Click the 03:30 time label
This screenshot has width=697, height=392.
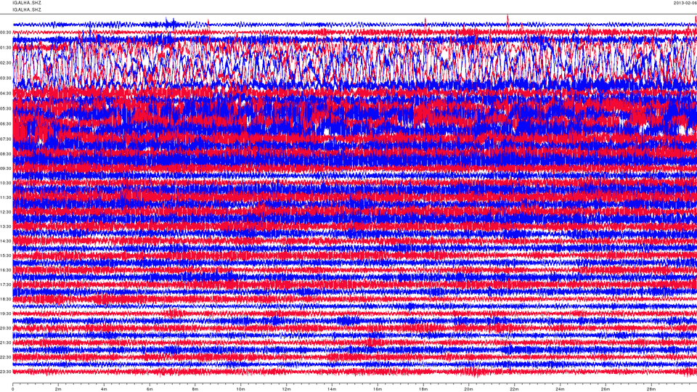coord(6,78)
